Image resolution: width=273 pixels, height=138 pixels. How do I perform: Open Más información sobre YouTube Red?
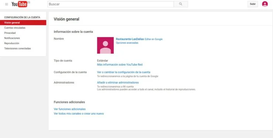(120, 64)
